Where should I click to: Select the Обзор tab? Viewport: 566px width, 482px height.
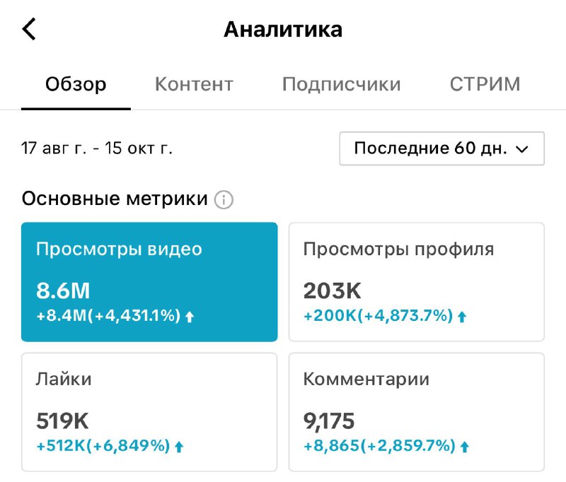76,84
